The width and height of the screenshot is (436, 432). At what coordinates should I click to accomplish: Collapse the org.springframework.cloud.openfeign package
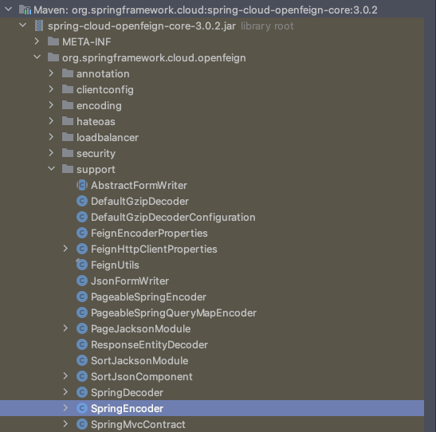pyautogui.click(x=37, y=57)
